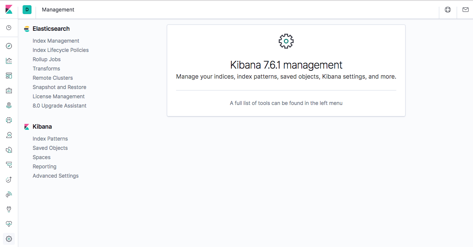Go to Index Lifecycle Policies
The height and width of the screenshot is (247, 473).
61,50
